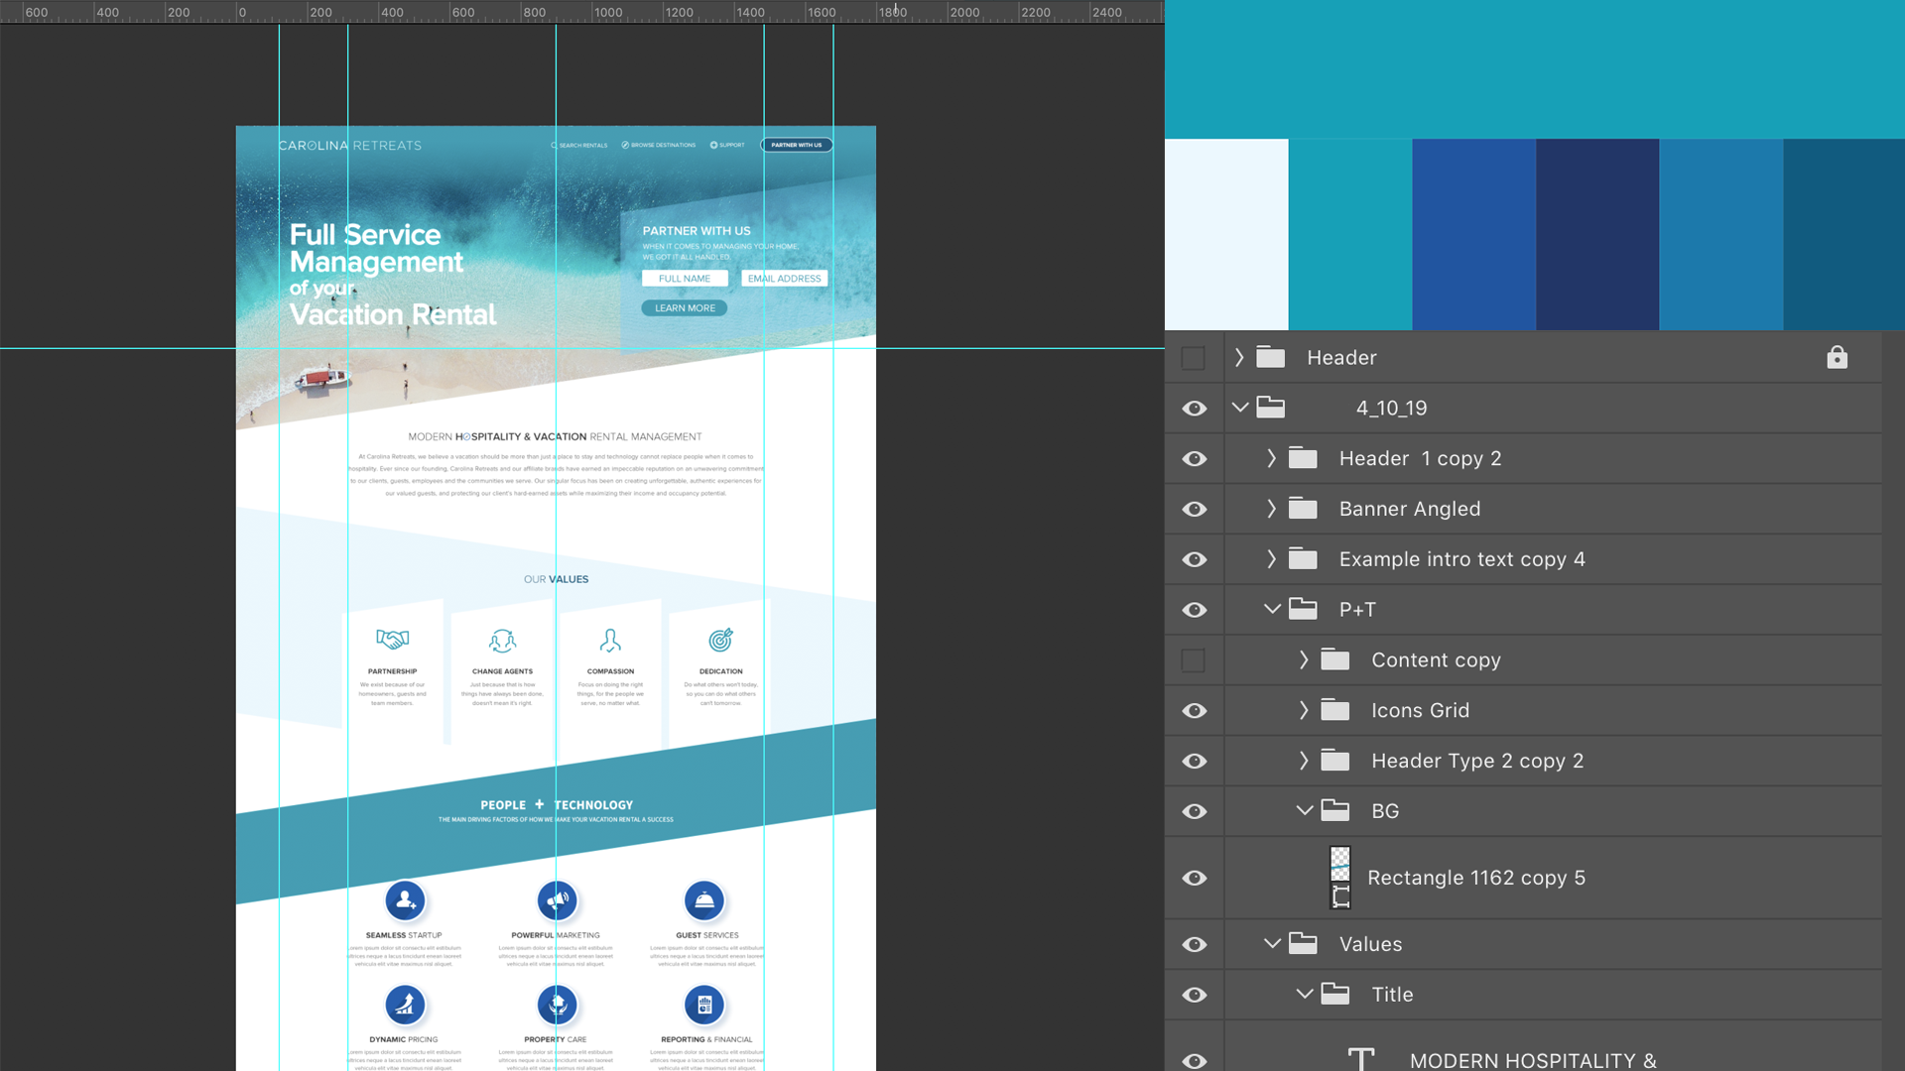The width and height of the screenshot is (1905, 1071).
Task: Select the Rectangle 1162 copy 5 layer thumbnail
Action: pos(1339,863)
